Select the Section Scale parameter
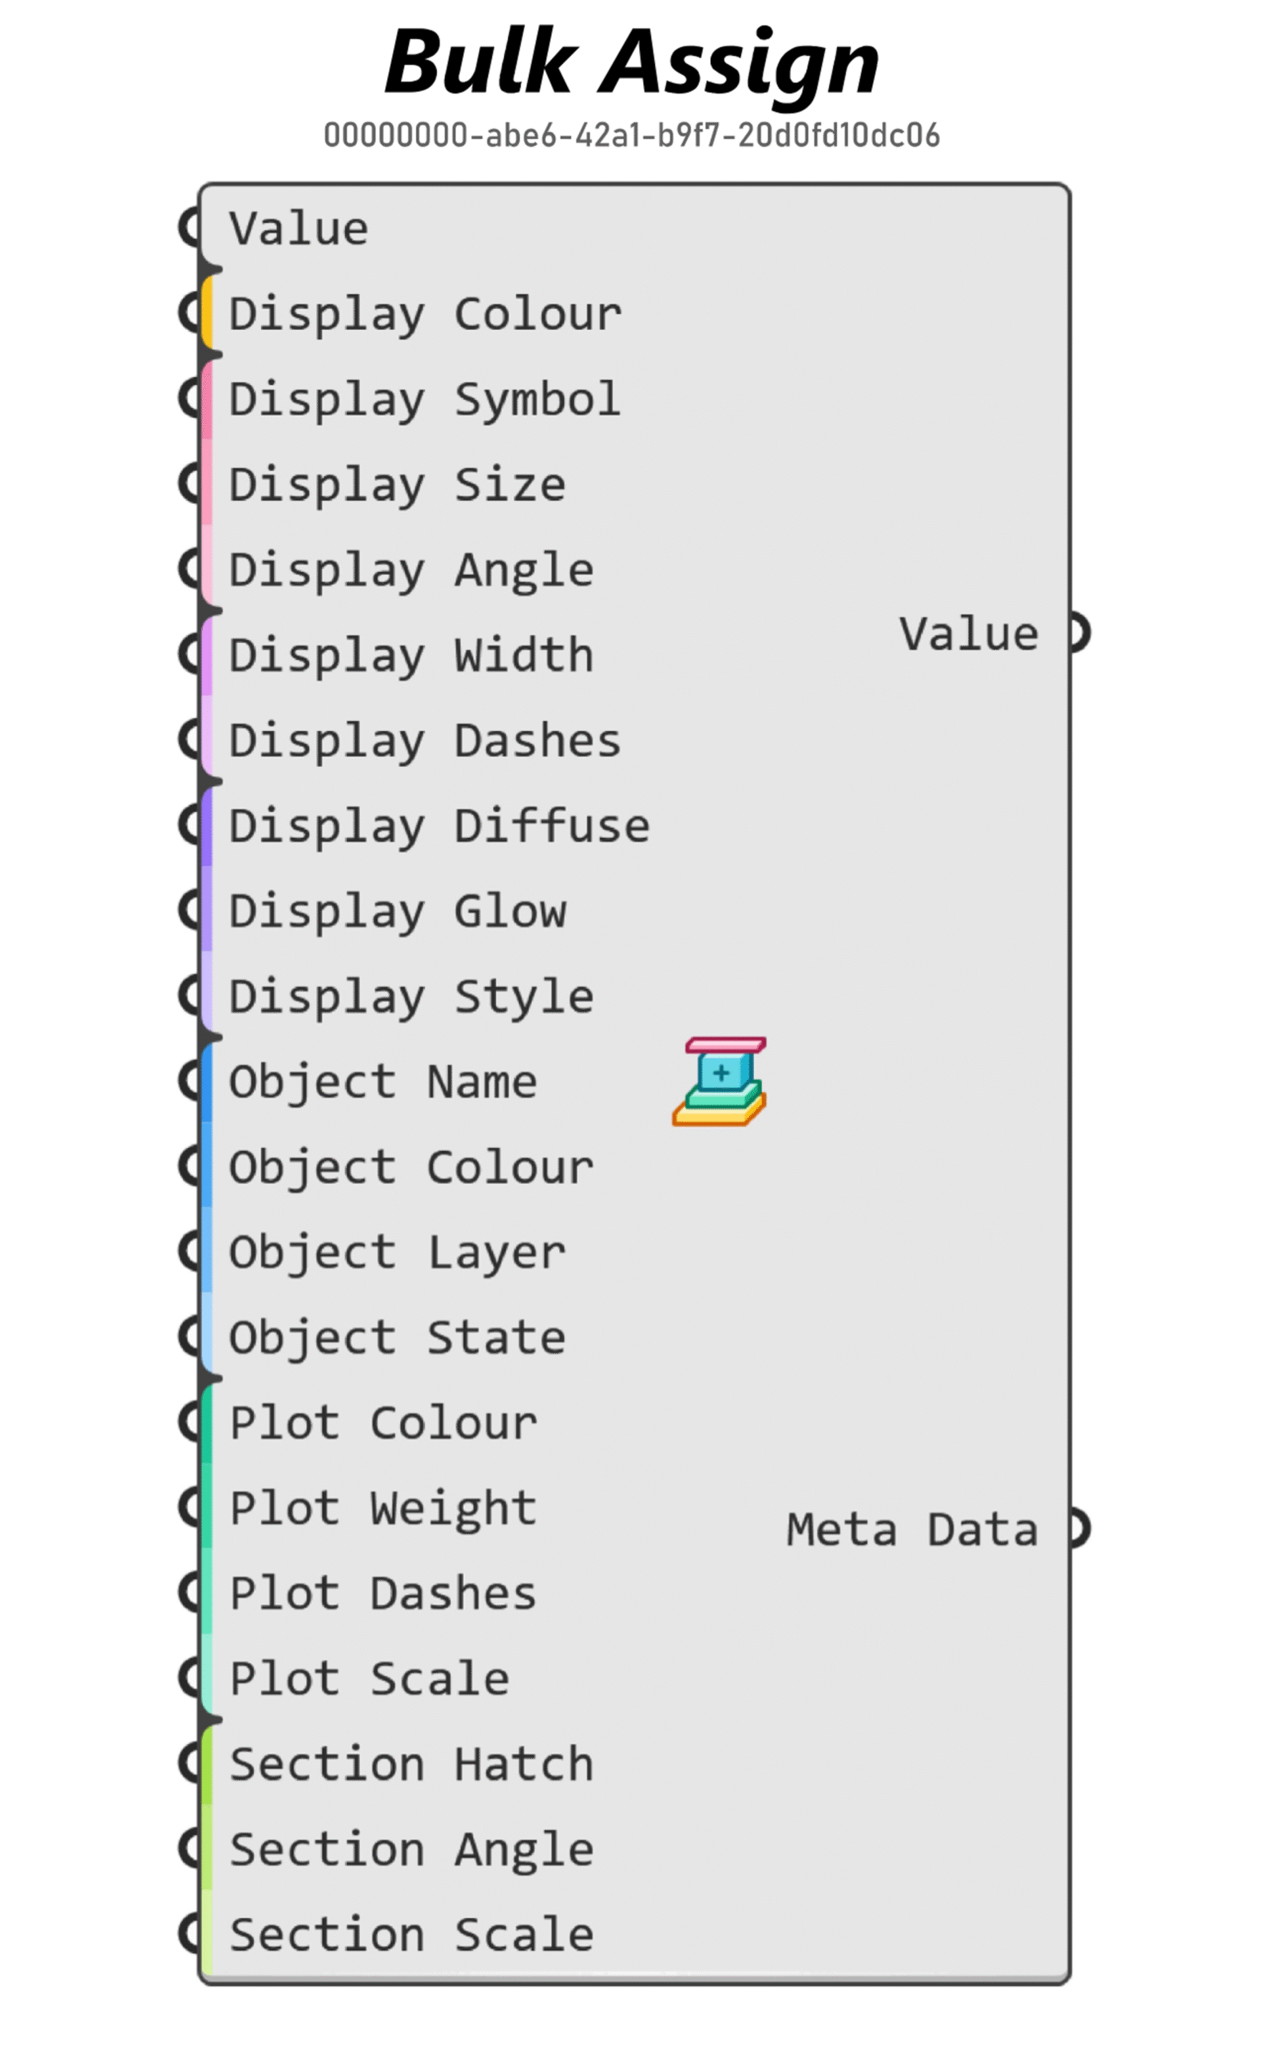1262x2045 pixels. (x=411, y=1936)
